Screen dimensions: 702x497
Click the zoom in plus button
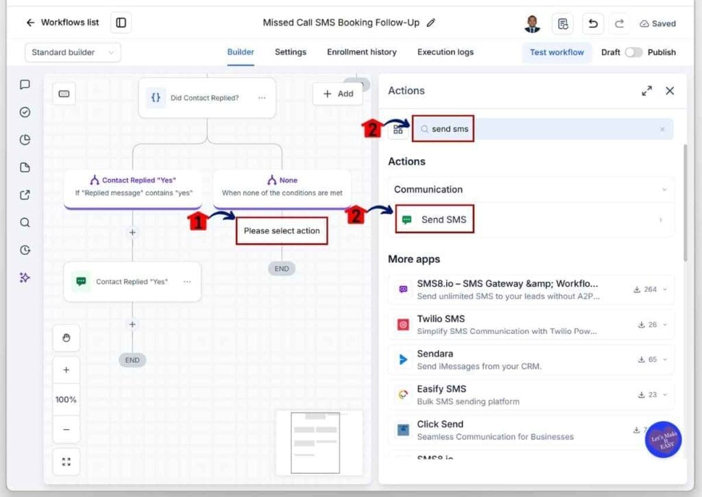pyautogui.click(x=66, y=370)
